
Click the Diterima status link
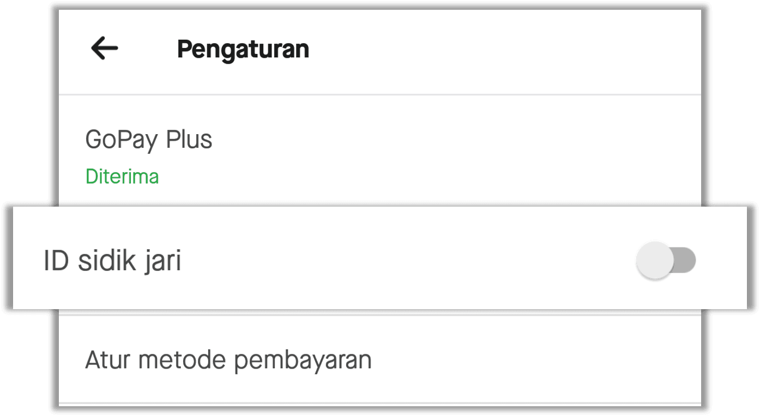[x=122, y=176]
